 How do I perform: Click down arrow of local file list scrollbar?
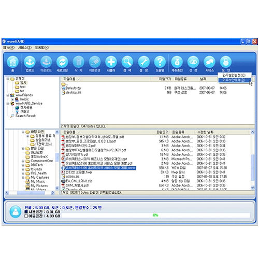pos(252,188)
